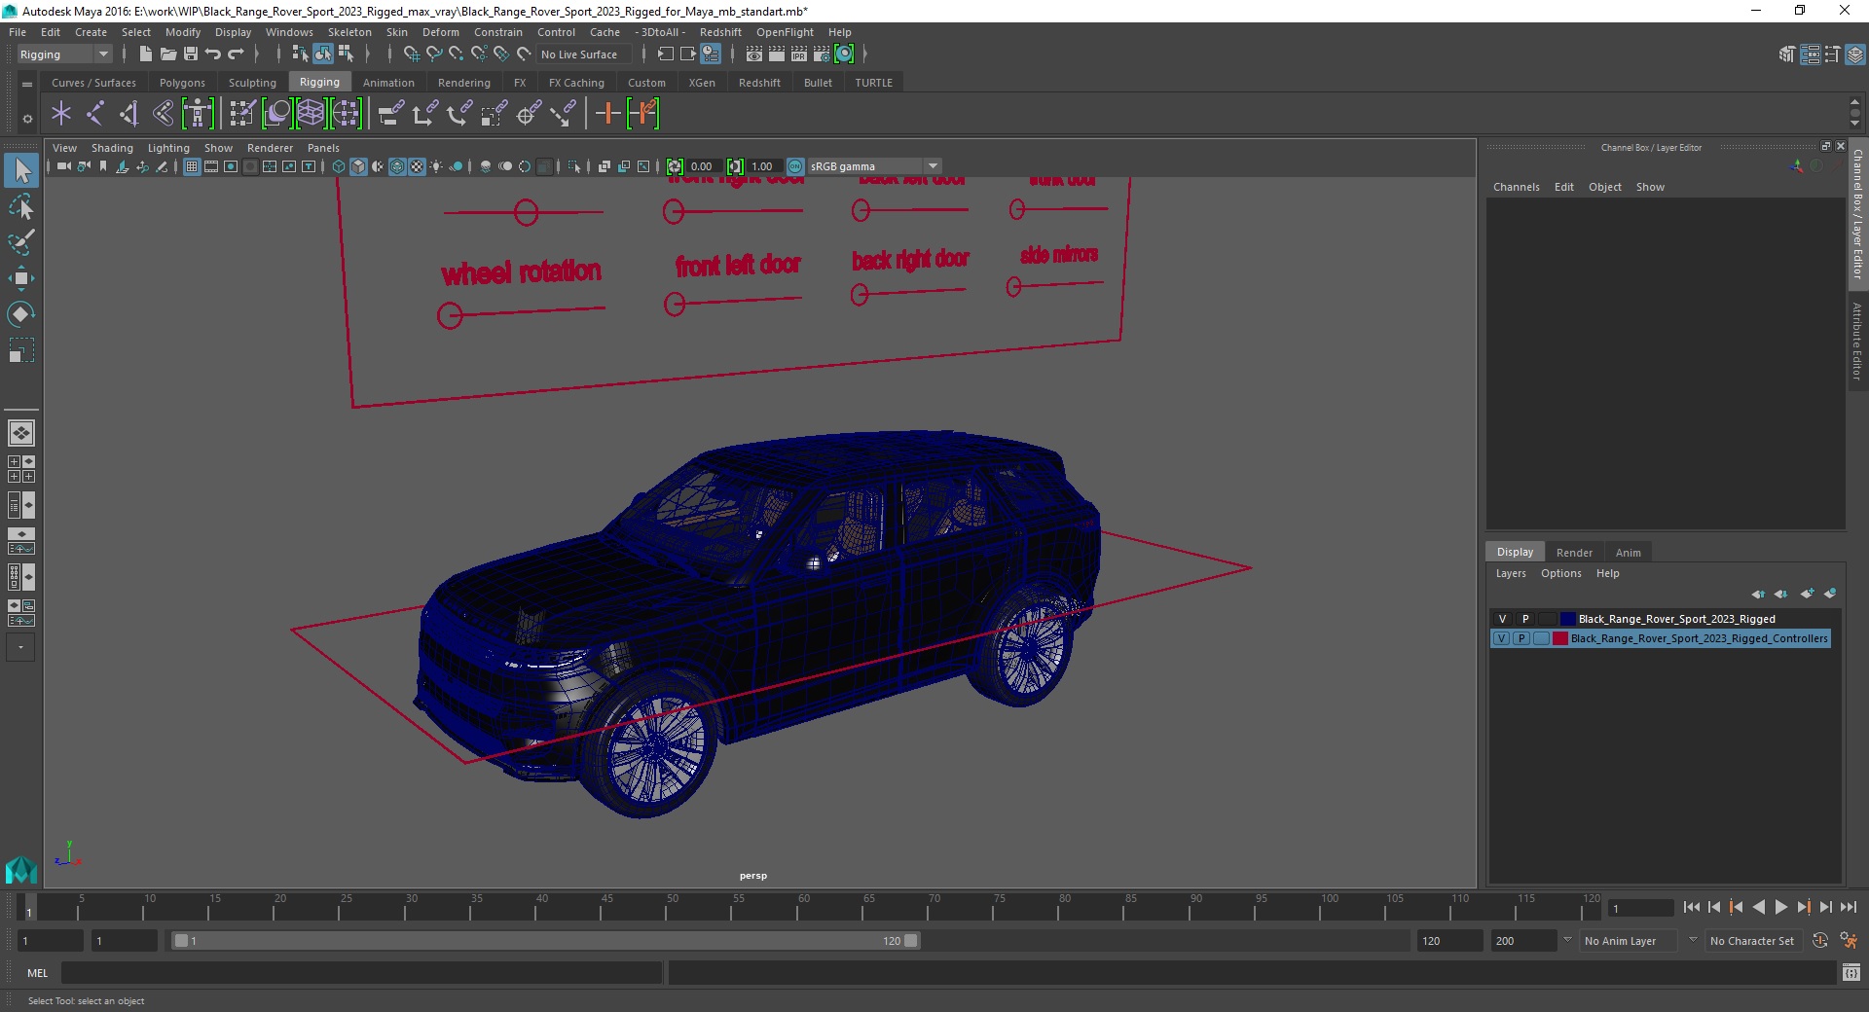The height and width of the screenshot is (1012, 1869).
Task: Move selected layer up in the list
Action: (1758, 594)
